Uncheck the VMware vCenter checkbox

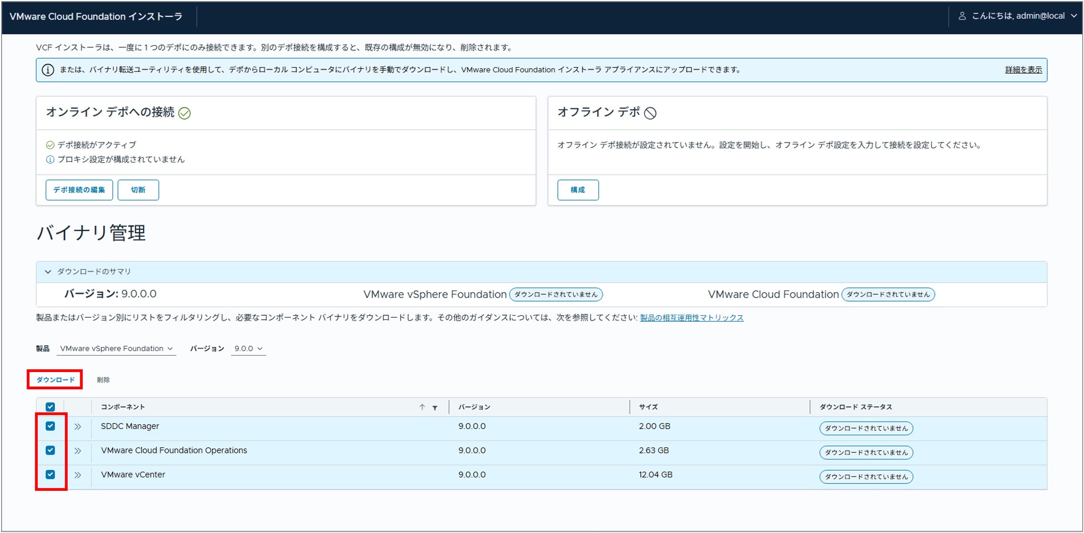50,475
